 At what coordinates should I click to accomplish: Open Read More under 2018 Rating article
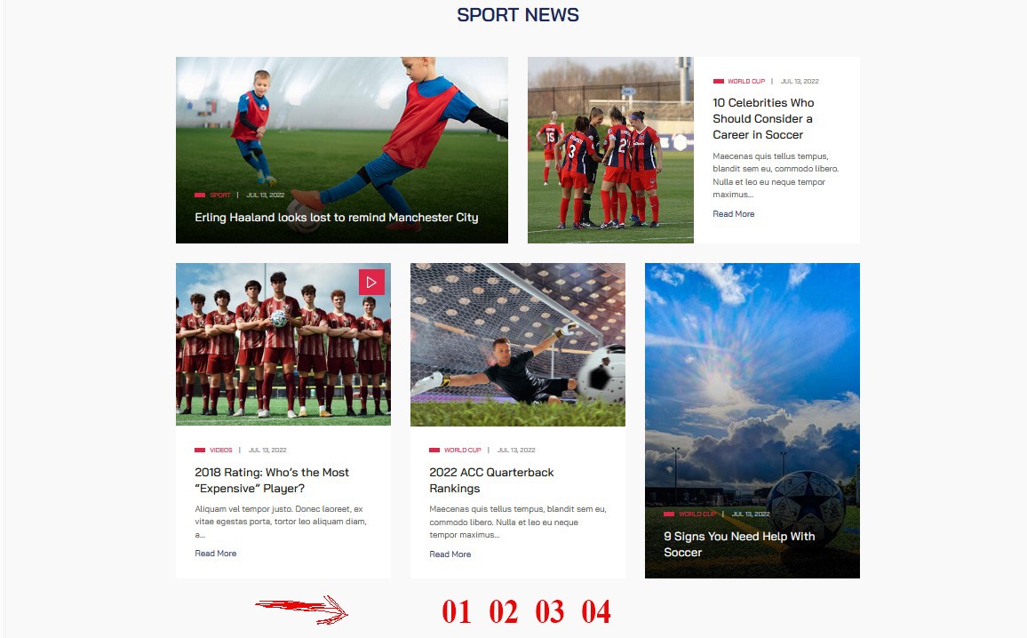click(216, 554)
